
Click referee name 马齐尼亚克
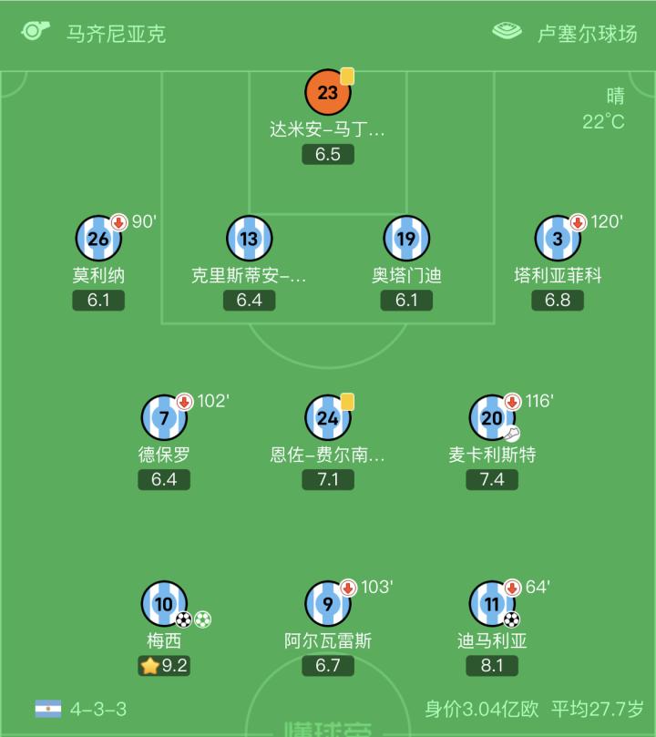click(117, 34)
